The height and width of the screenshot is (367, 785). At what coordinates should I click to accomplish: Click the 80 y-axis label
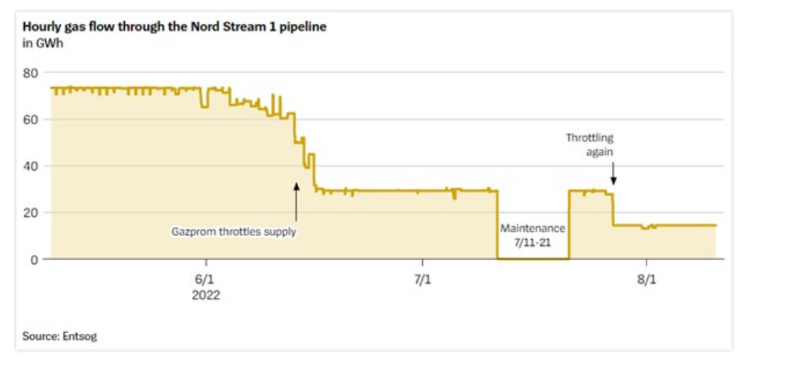coord(30,73)
